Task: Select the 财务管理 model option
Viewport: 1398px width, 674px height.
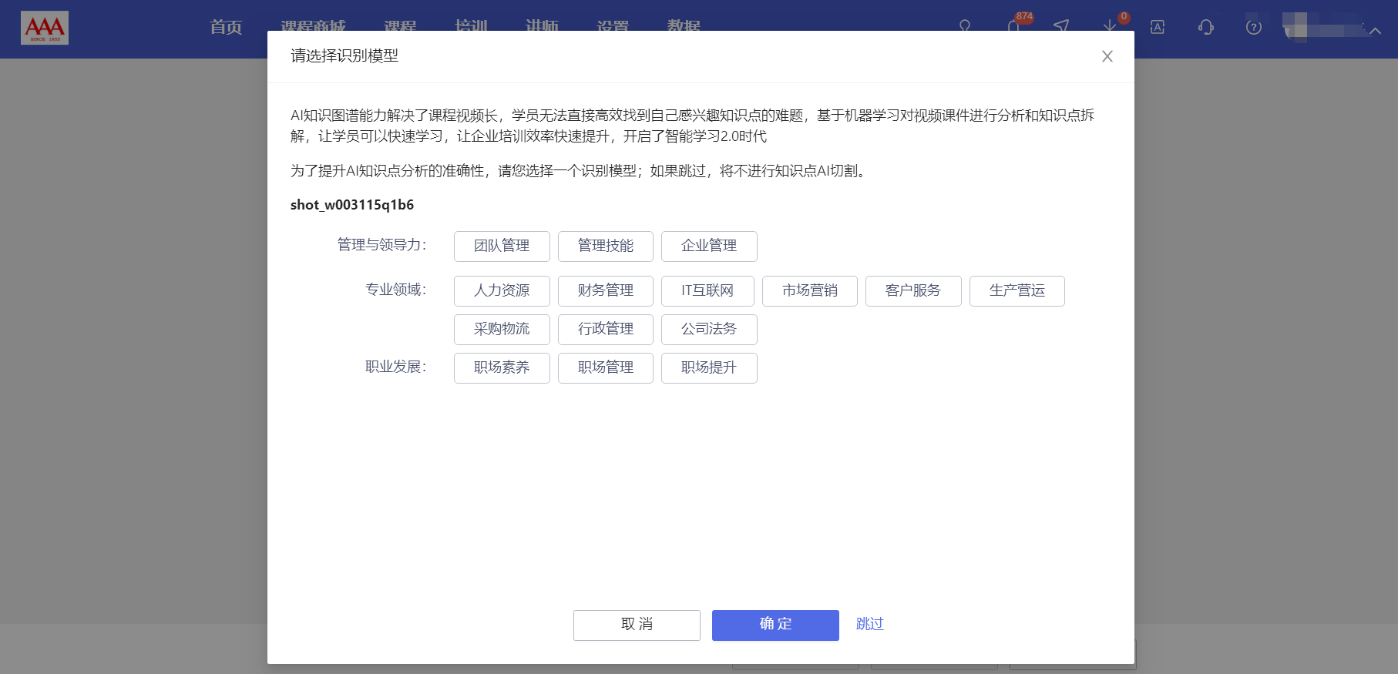Action: (x=606, y=291)
